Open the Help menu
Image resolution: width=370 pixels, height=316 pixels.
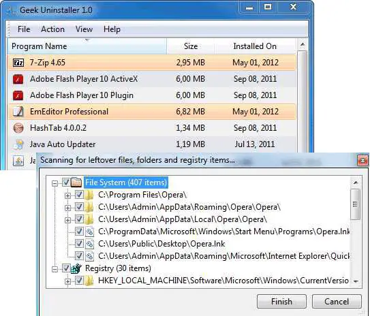(x=112, y=29)
